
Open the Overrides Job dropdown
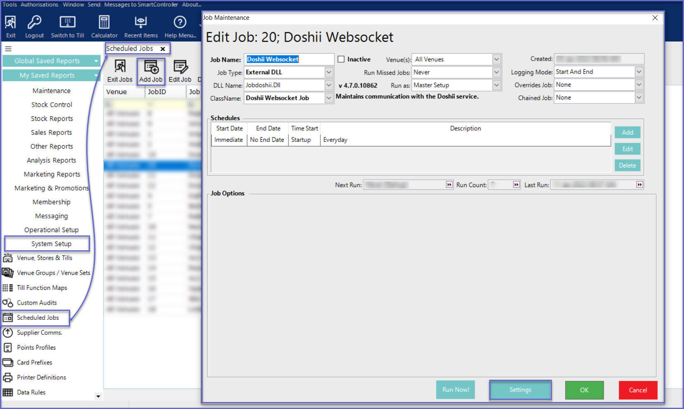coord(639,85)
